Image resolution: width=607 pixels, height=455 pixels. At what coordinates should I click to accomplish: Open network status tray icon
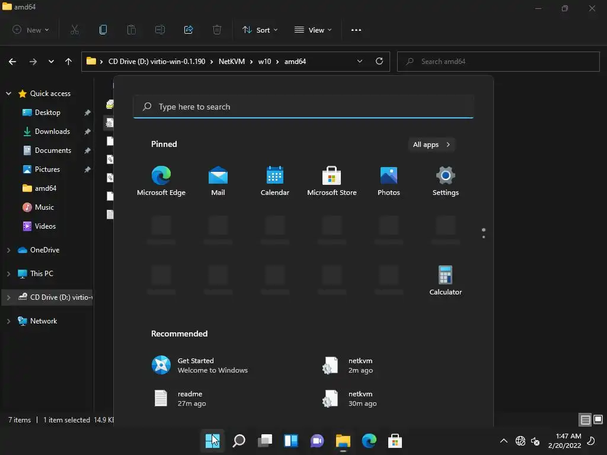pos(520,441)
